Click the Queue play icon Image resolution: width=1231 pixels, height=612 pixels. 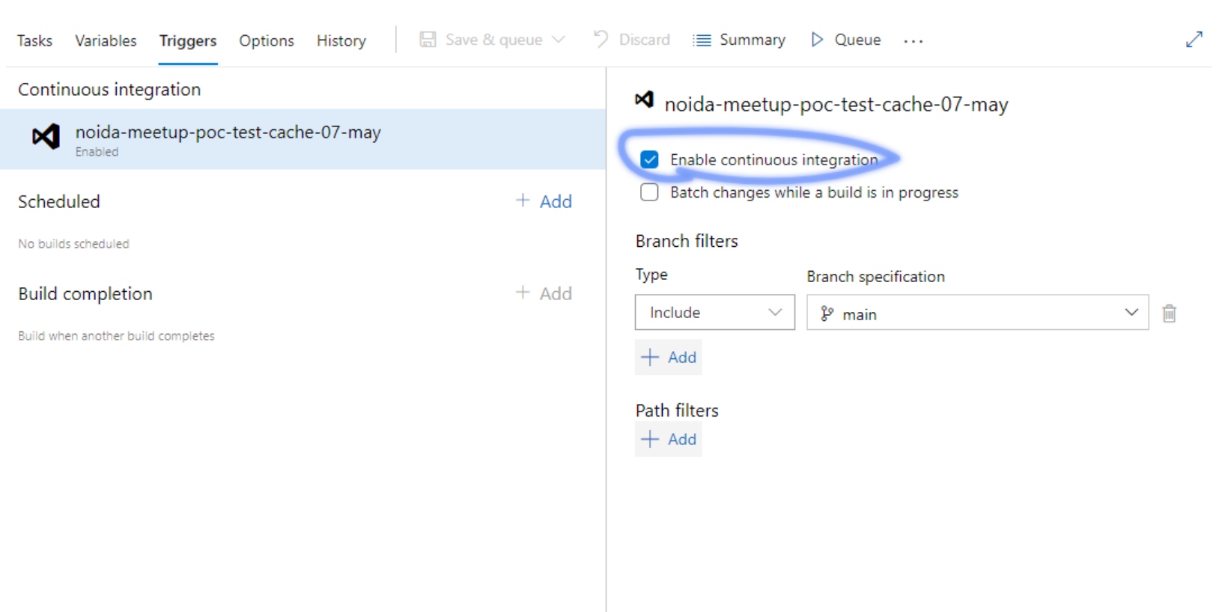(x=817, y=40)
